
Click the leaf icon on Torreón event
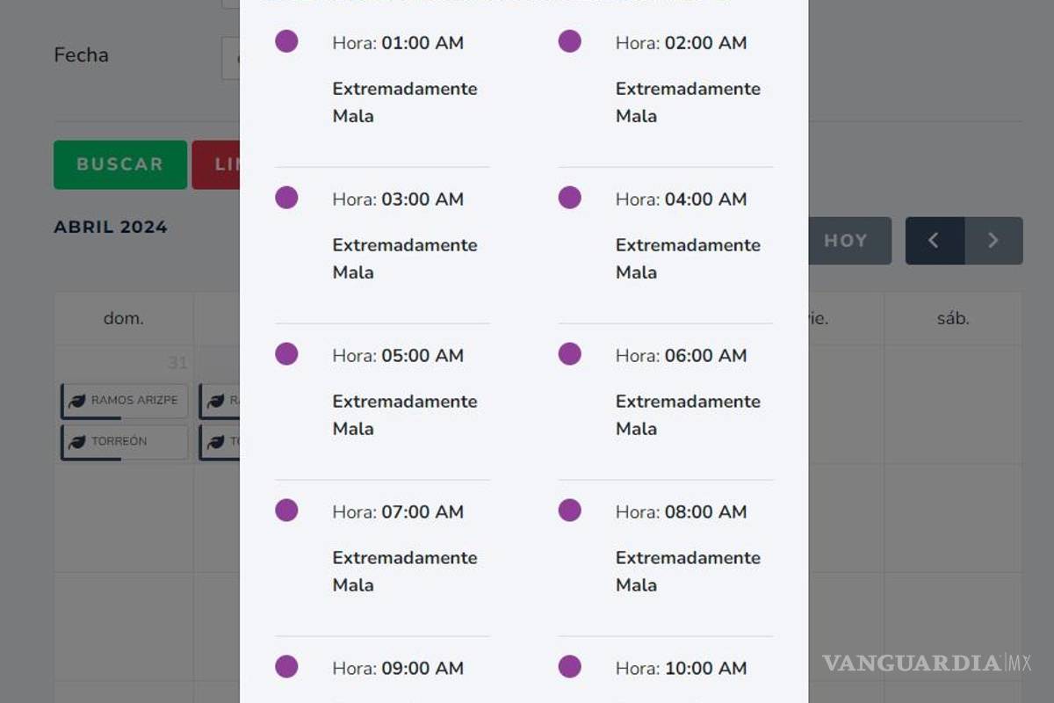[x=77, y=442]
